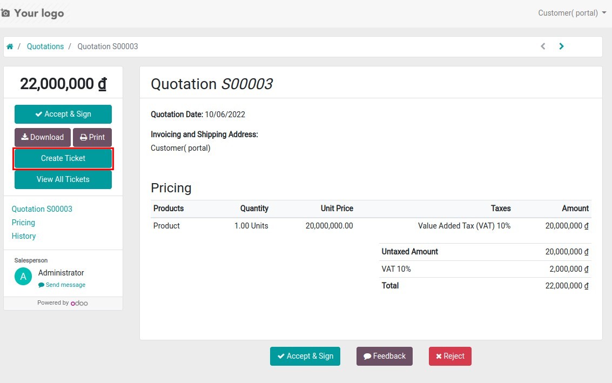
Task: Click the camera icon in Your logo
Action: [6, 12]
